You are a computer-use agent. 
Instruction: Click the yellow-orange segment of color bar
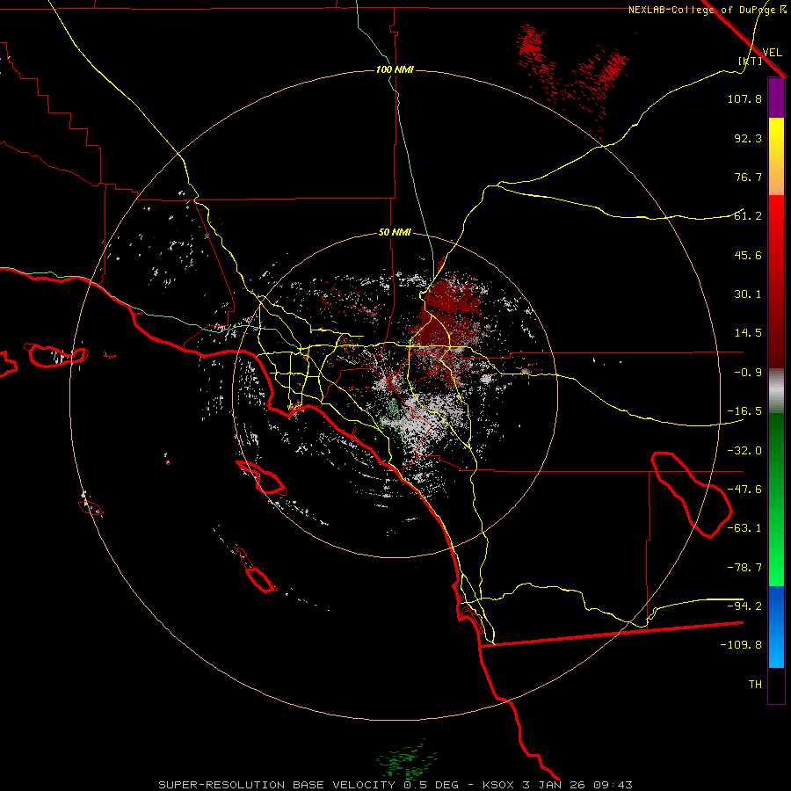[776, 156]
